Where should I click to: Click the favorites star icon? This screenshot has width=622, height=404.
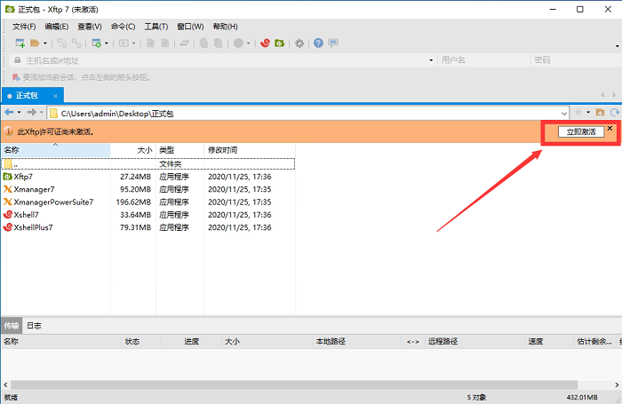tap(578, 113)
